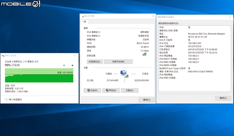Open 無線內容(W) wireless properties button

[x=118, y=62]
